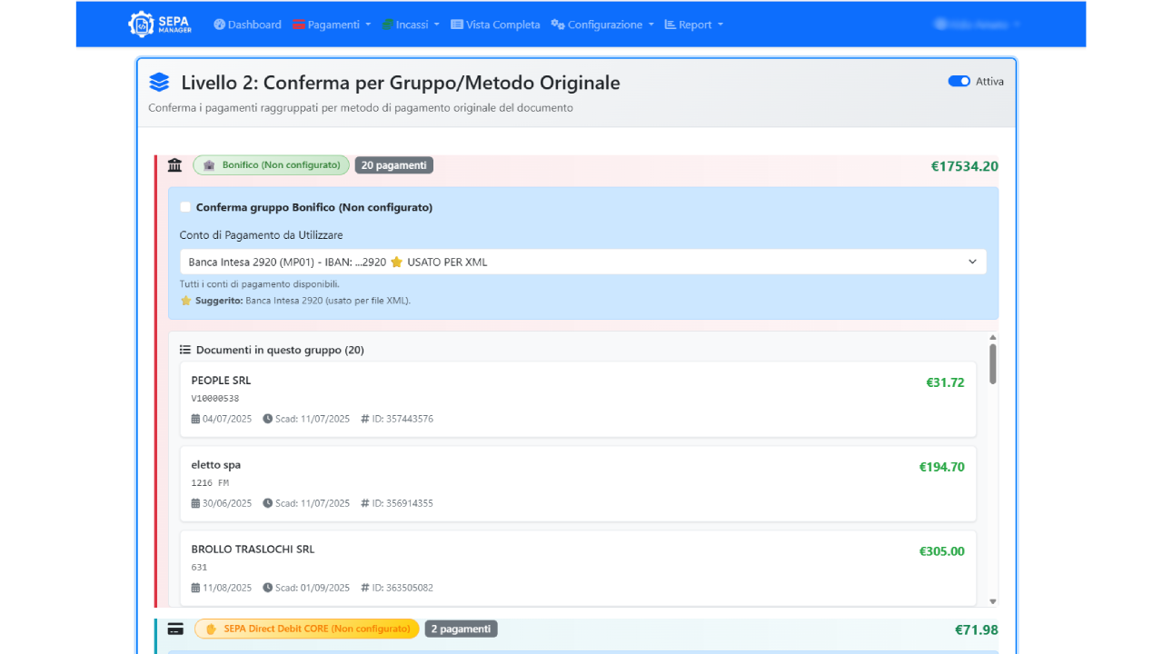Open the Configurazione dropdown menu
Screen dimensions: 1163x654
[x=602, y=25]
